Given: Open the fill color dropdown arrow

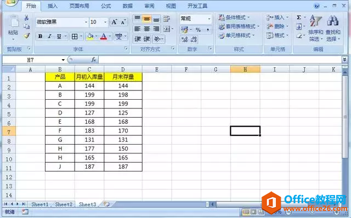Looking at the screenshot, I should pos(97,36).
